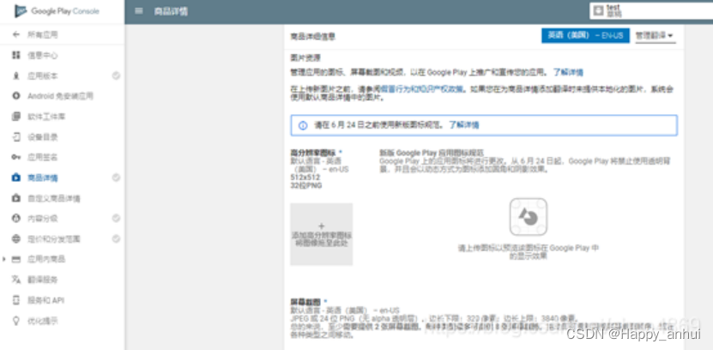Open the 管理翻译 dropdown

[655, 36]
